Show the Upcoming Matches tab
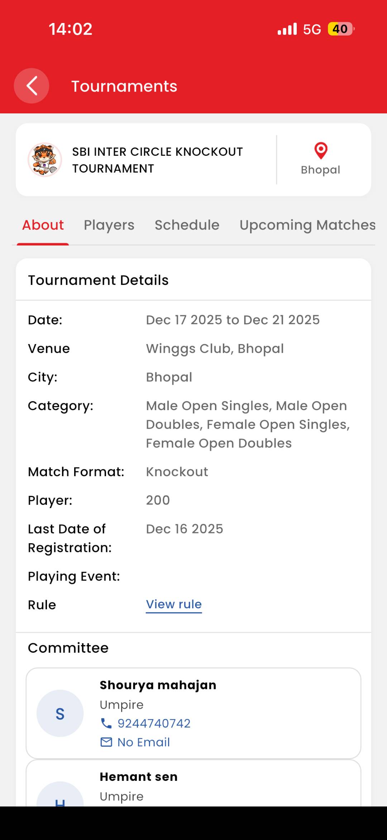 [x=307, y=225]
